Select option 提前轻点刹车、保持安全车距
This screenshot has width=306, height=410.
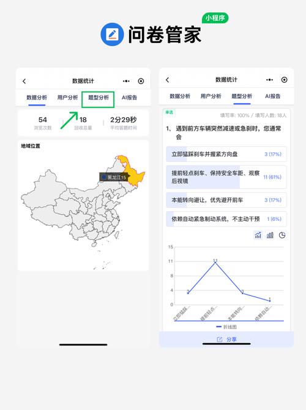[226, 177]
